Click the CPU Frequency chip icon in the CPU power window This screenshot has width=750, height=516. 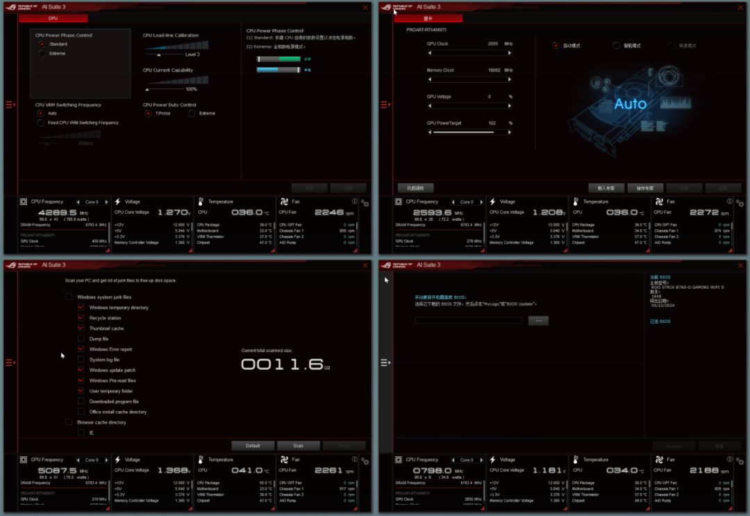(24, 202)
